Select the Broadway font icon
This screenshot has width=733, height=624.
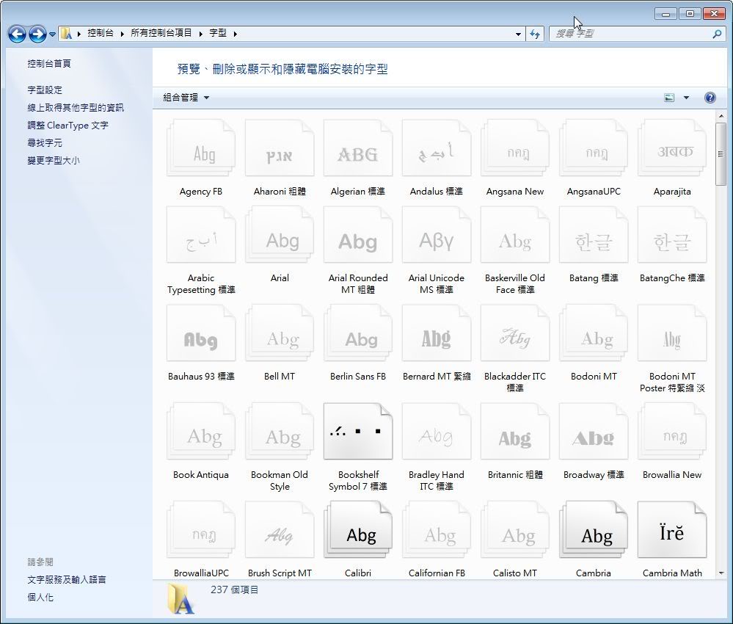(594, 431)
